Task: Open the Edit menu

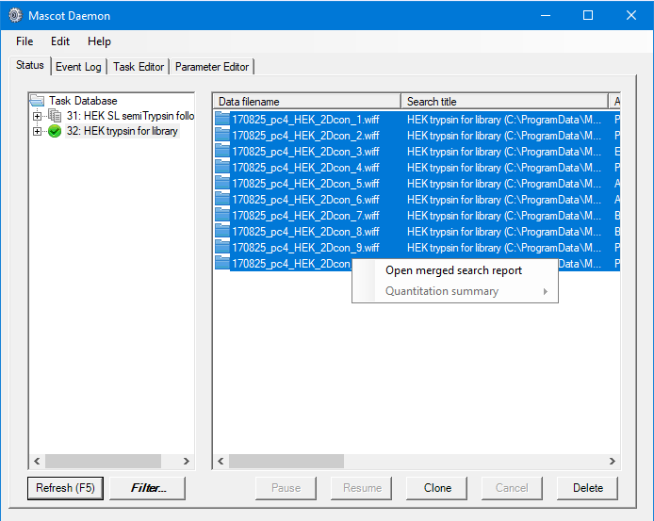Action: point(60,41)
